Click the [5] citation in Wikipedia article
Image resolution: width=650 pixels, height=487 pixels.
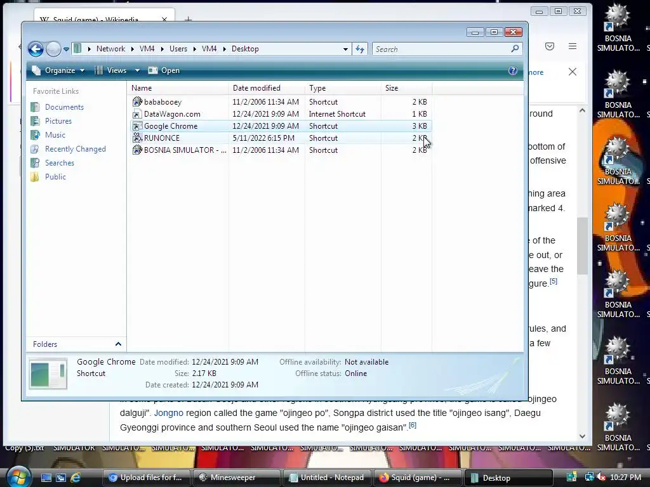554,281
